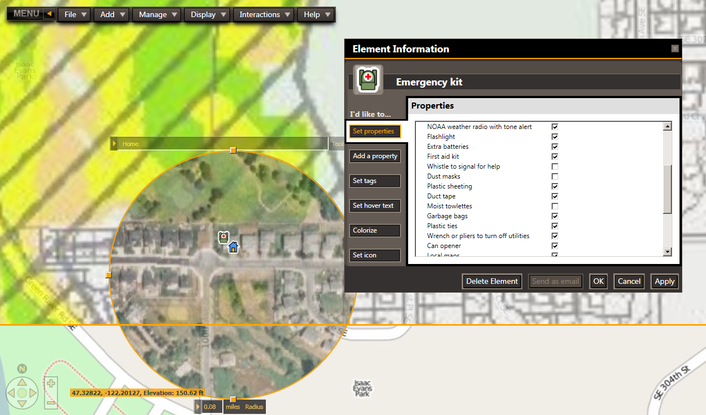Click the bottom orange handle of the radius circle

233,399
